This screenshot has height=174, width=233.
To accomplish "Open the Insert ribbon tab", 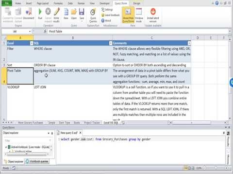I will tap(29, 3).
